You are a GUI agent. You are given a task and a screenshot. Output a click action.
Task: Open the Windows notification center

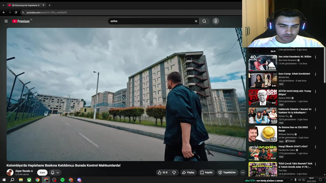[x=321, y=180]
